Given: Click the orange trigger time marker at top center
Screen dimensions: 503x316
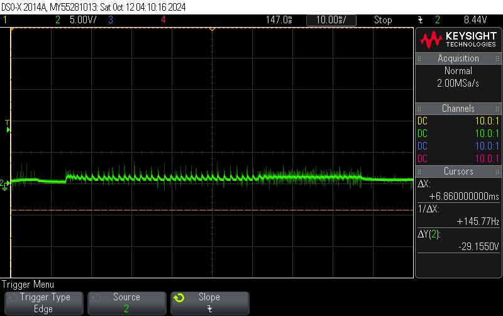Looking at the screenshot, I should 212,30.
